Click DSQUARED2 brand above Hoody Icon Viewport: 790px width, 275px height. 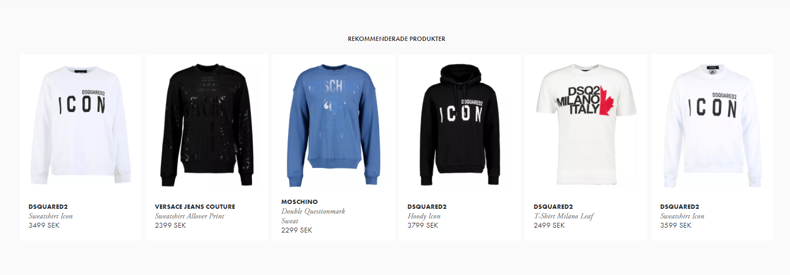pyautogui.click(x=427, y=207)
